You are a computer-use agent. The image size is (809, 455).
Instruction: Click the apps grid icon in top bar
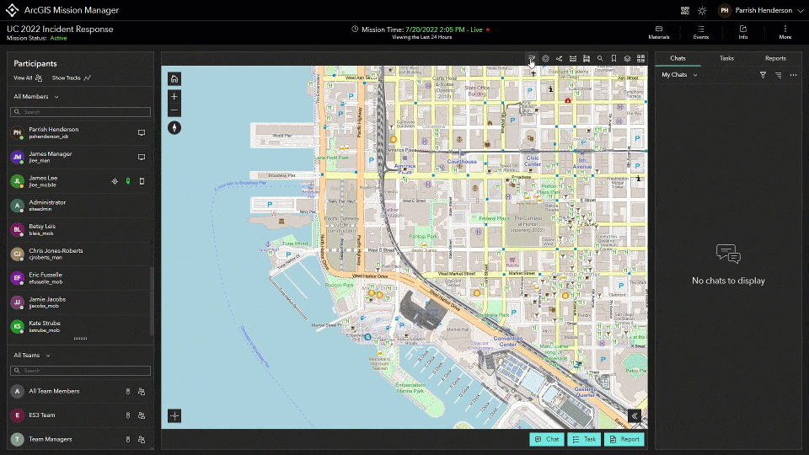coord(684,10)
